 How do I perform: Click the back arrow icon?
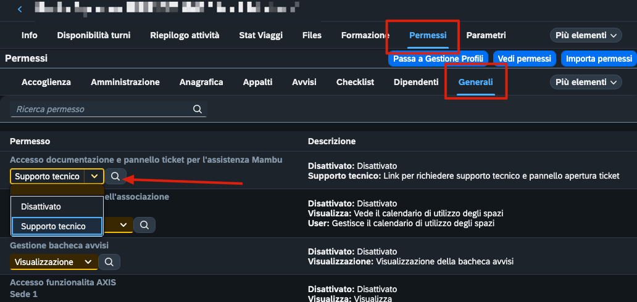point(20,9)
